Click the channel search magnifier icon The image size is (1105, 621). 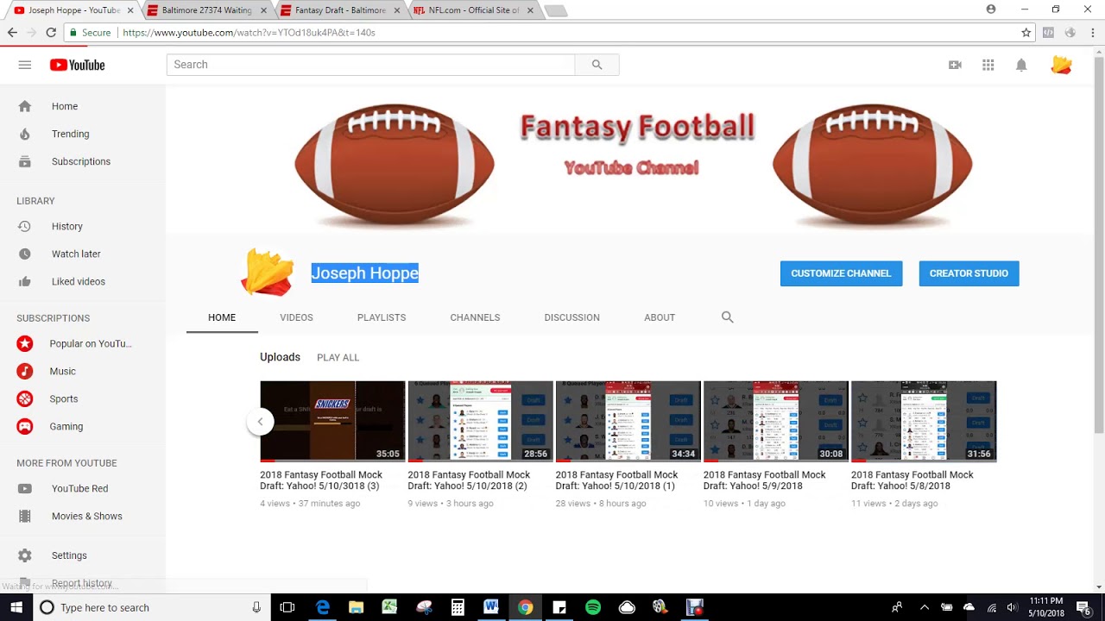727,317
